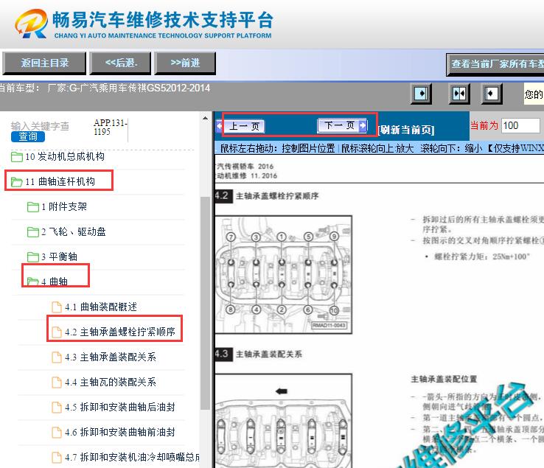Click the single-arrow right panel layout icon
544x468 pixels.
tap(421, 94)
